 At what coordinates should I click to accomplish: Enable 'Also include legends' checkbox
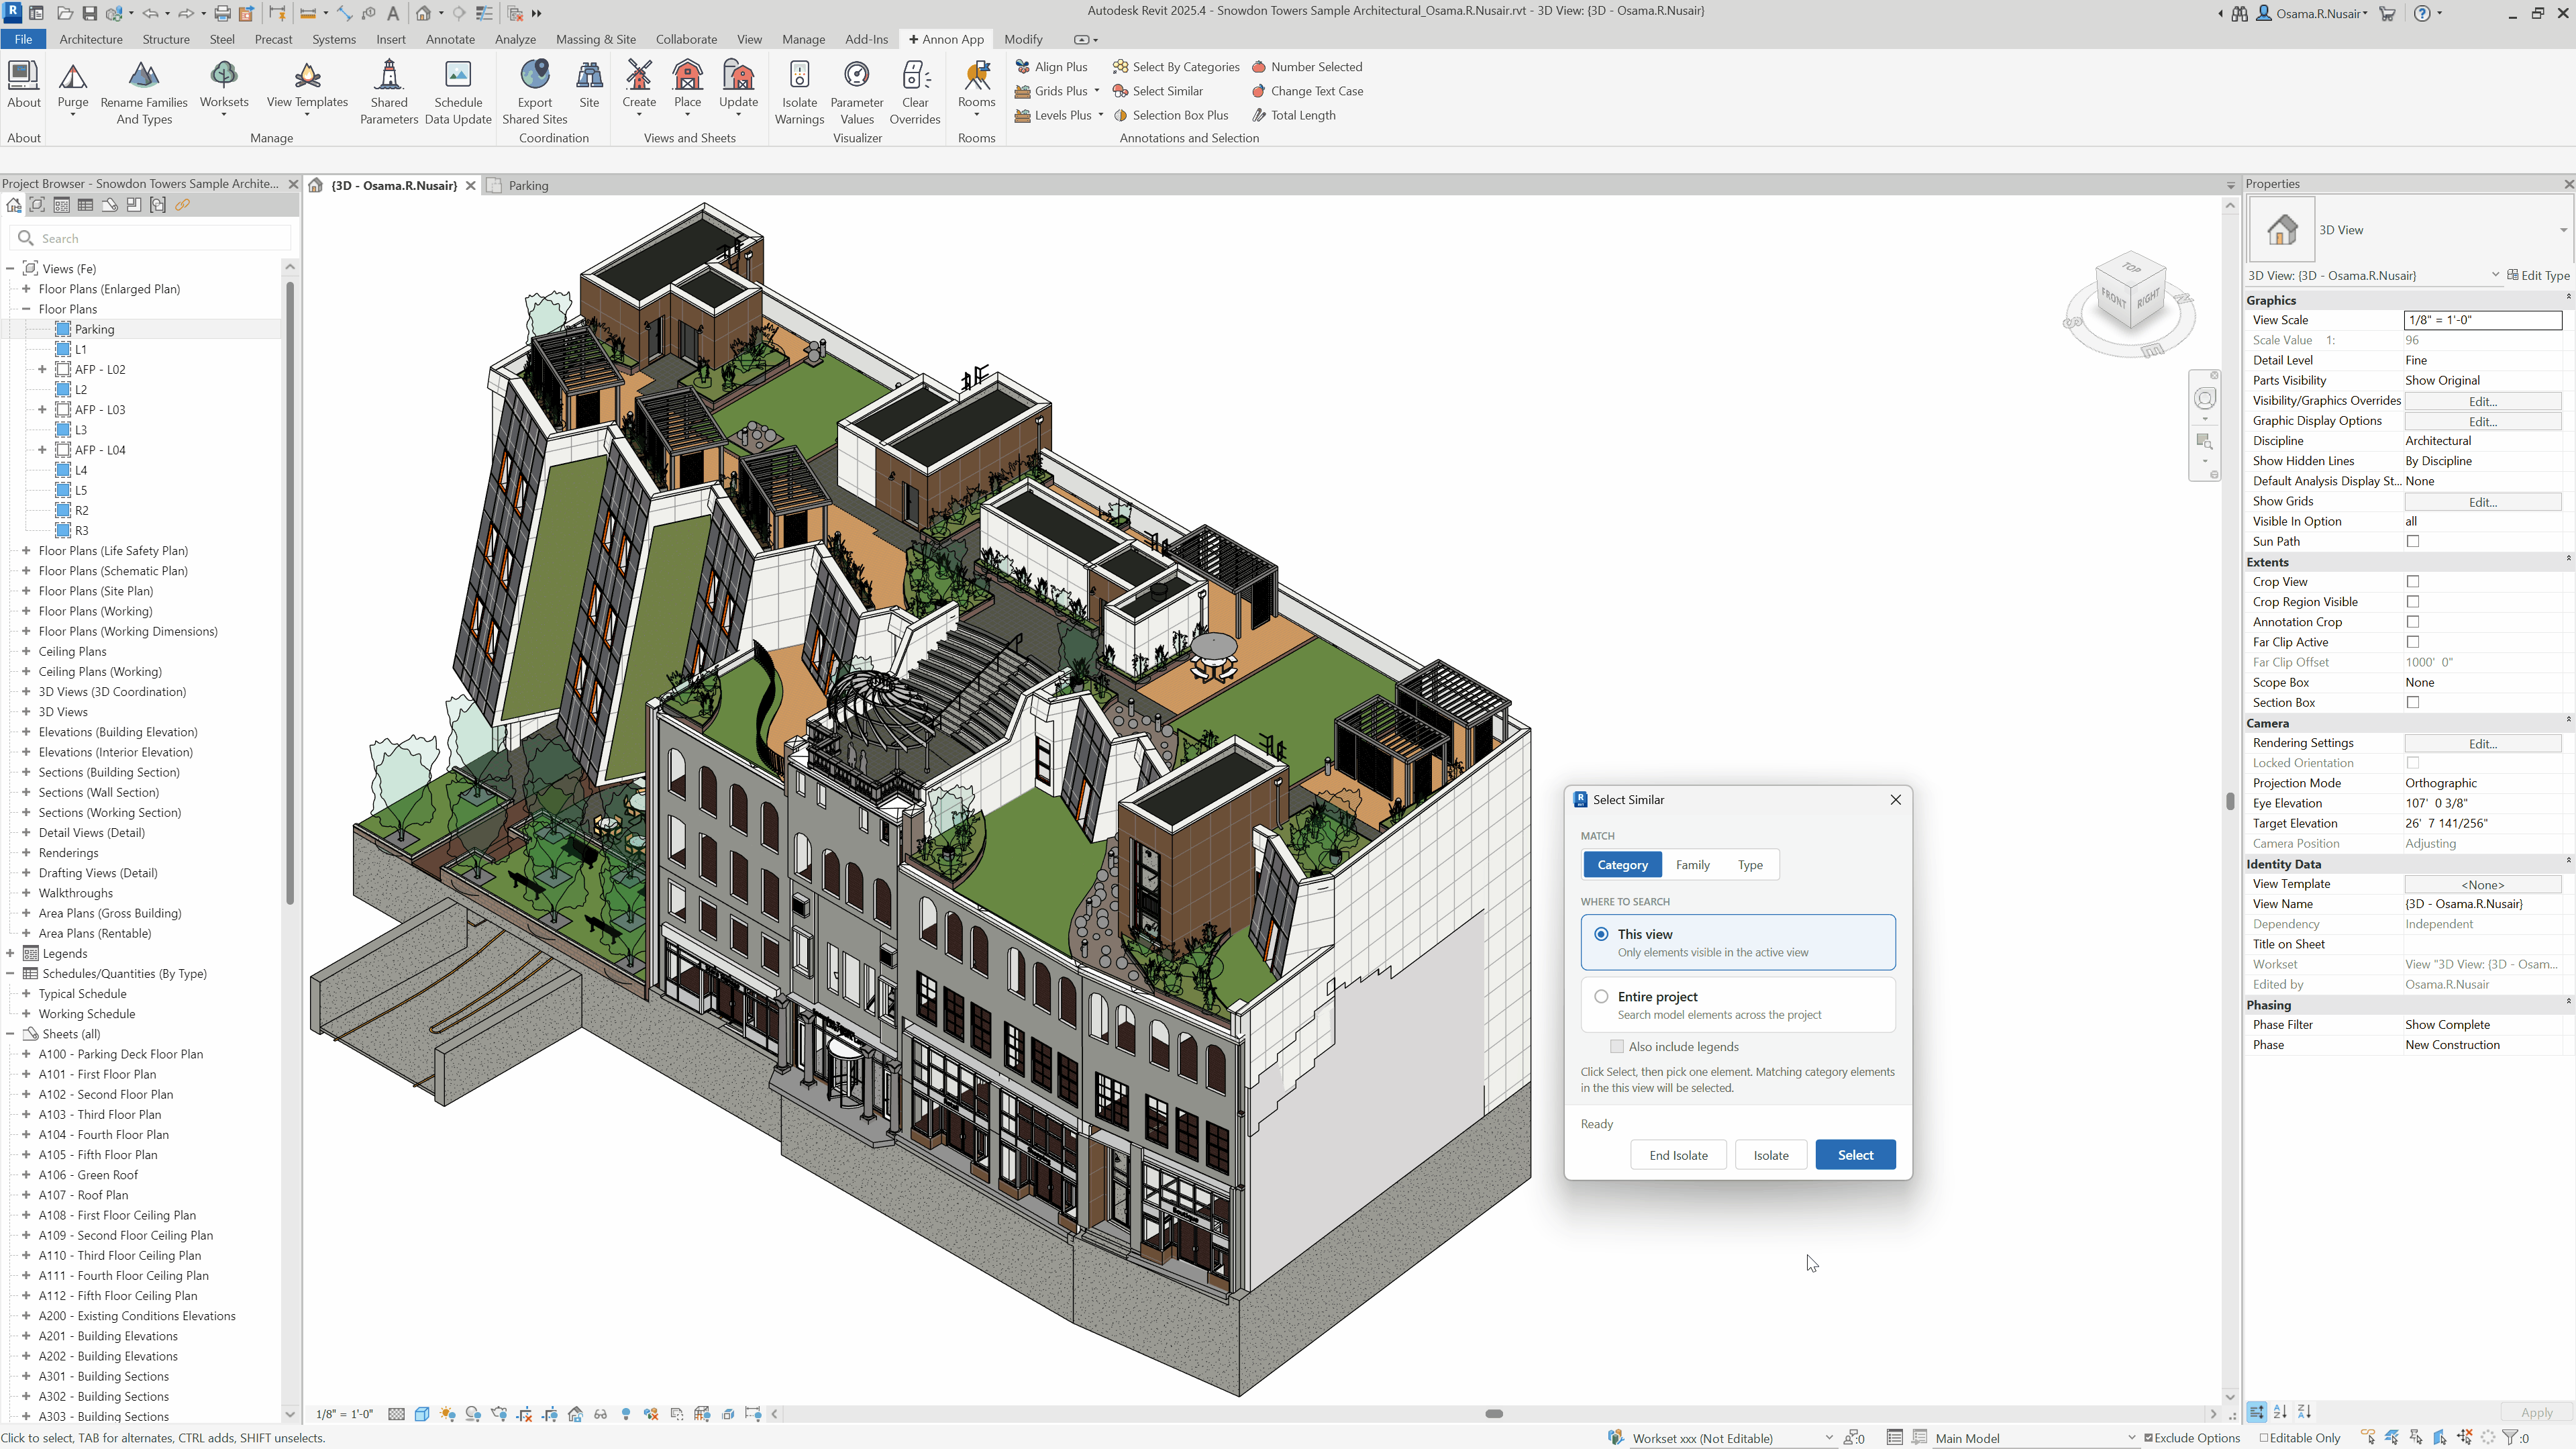[1616, 1046]
